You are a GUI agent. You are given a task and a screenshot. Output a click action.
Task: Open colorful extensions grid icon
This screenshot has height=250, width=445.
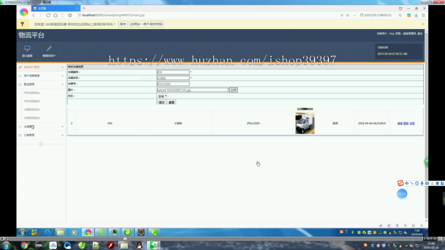tap(409, 15)
